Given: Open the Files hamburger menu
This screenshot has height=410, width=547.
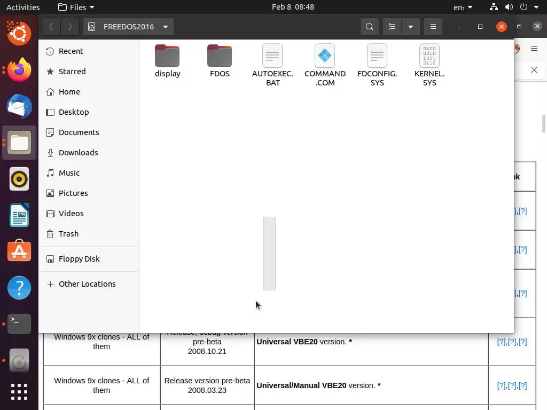Looking at the screenshot, I should pyautogui.click(x=433, y=27).
